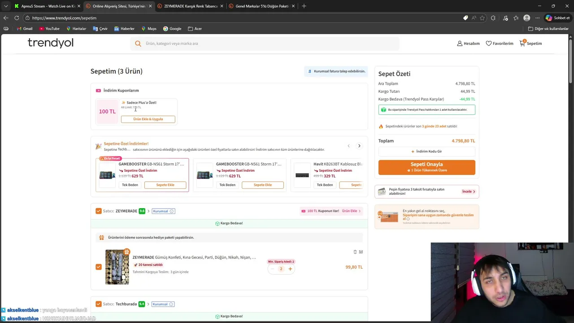Expand ZEYMERADE seller chevron
Viewport: 574px width, 323px height.
(148, 211)
